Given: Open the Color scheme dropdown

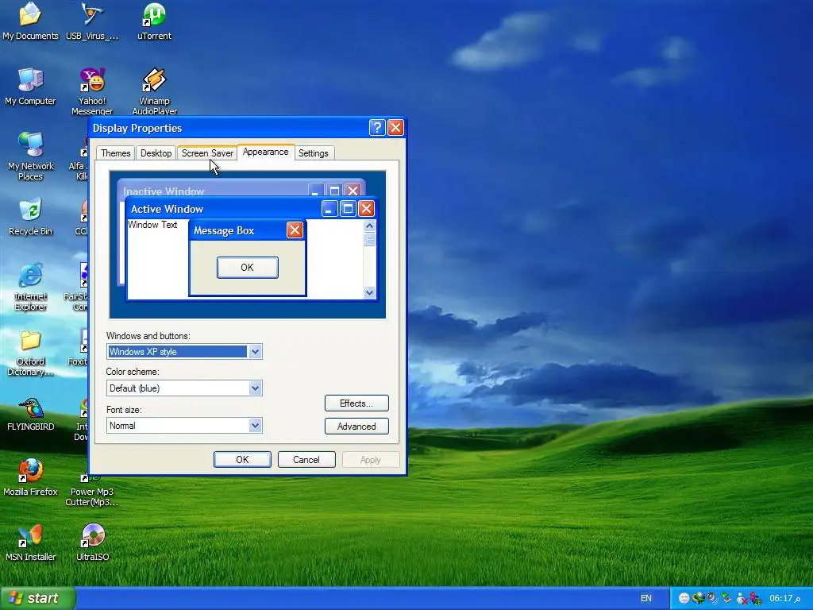Looking at the screenshot, I should pyautogui.click(x=255, y=388).
